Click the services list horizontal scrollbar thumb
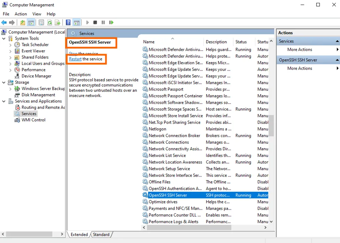Viewport: 340px width, 243px height. point(189,227)
